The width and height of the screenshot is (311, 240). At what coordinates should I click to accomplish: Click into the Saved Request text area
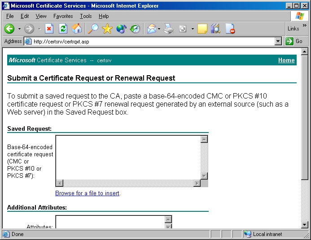pos(128,158)
